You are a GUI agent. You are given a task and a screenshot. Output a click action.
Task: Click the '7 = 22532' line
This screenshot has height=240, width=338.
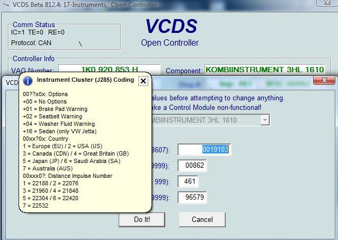(35, 205)
